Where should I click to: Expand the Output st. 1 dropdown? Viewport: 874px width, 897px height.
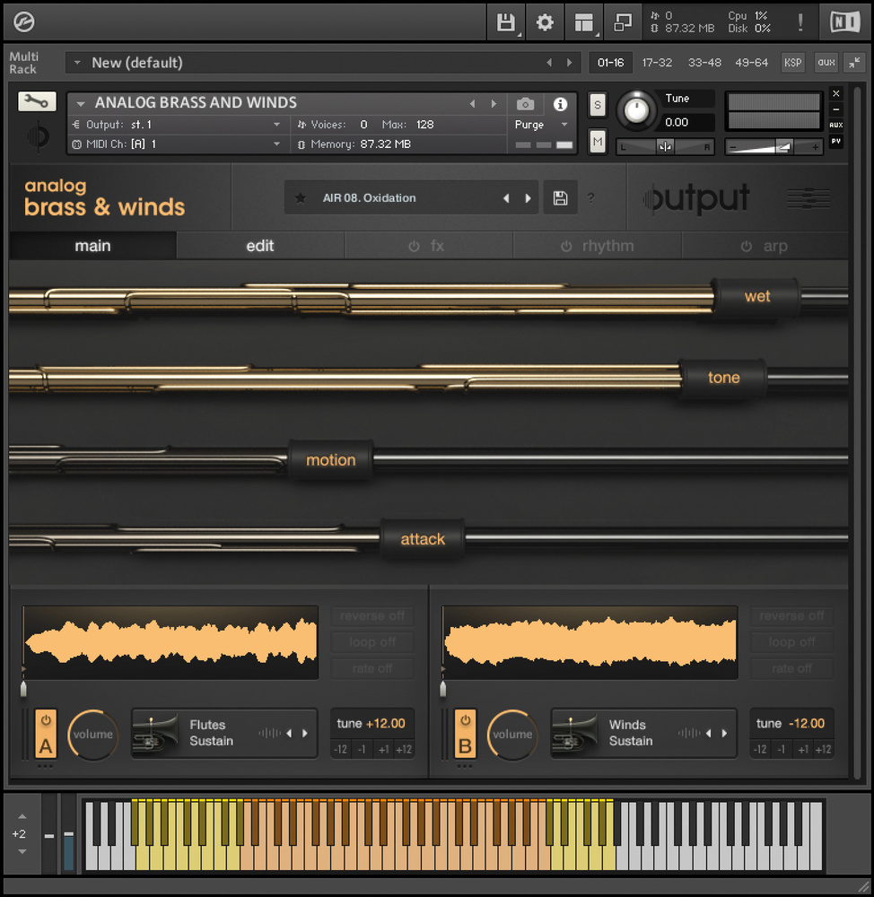[276, 125]
